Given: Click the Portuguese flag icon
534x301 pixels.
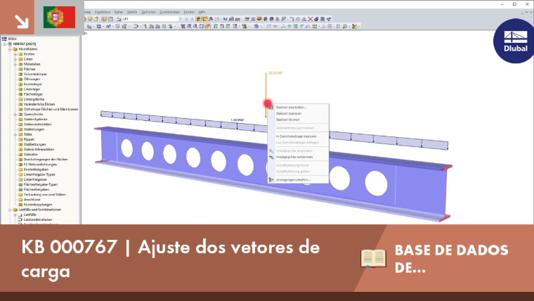Looking at the screenshot, I should pos(59,17).
